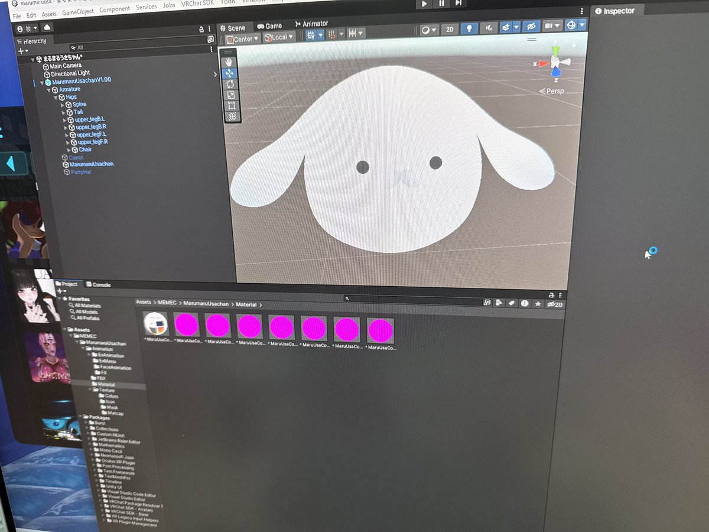This screenshot has width=709, height=532.
Task: Toggle grid snapping
Action: (x=333, y=34)
